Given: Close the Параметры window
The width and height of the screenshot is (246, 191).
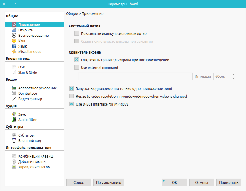Looking at the screenshot, I should 4,4.
